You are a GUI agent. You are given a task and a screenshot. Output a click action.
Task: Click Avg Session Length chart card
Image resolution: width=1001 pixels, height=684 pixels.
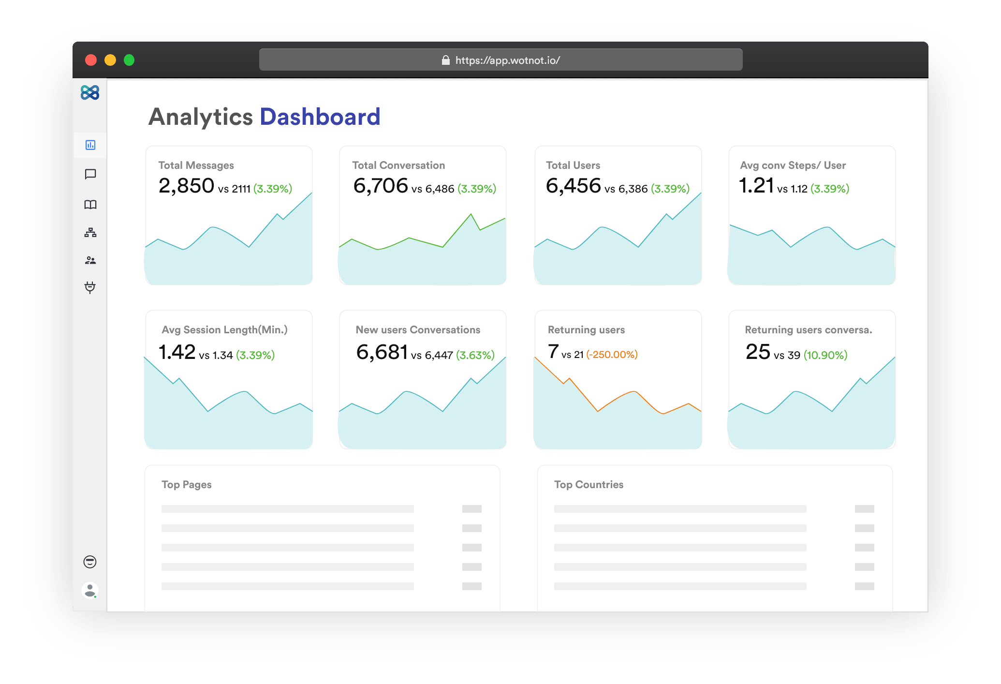tap(229, 380)
